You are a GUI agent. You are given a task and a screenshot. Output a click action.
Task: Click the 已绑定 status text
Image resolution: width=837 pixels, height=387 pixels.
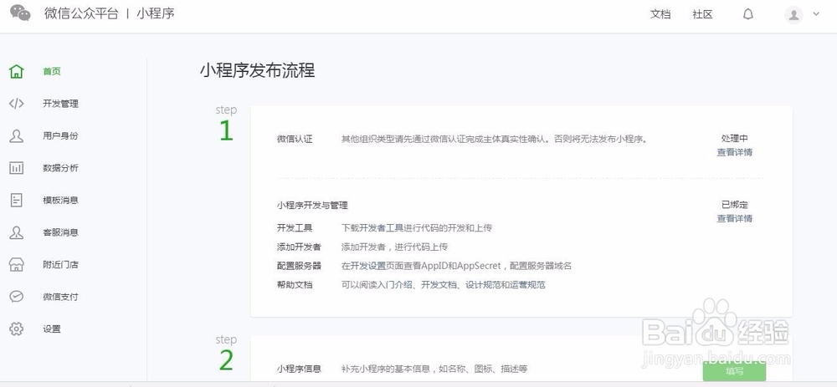(x=735, y=205)
